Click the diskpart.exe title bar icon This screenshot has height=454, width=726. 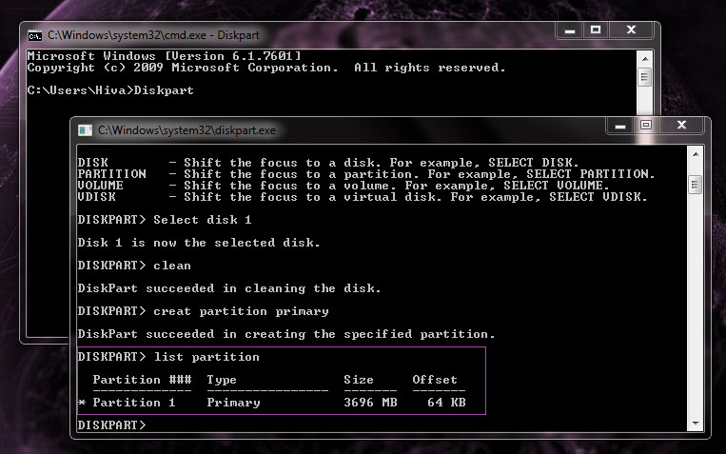[86, 129]
